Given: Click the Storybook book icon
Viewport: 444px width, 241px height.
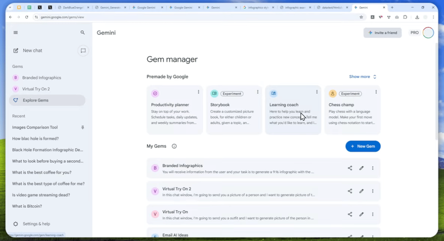Looking at the screenshot, I should click(x=214, y=94).
